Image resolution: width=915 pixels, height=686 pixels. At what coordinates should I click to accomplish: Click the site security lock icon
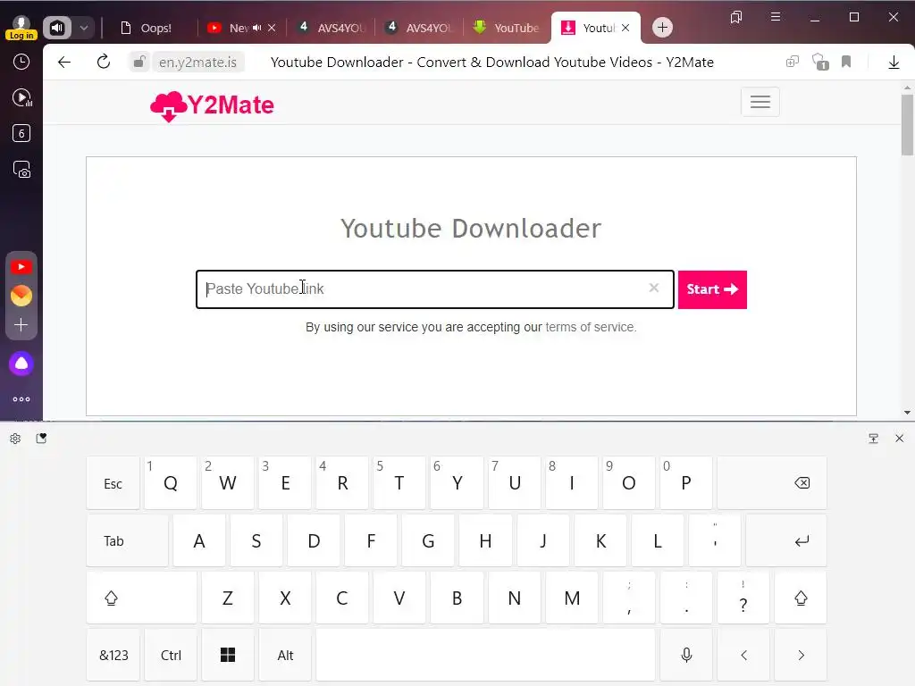click(x=139, y=62)
